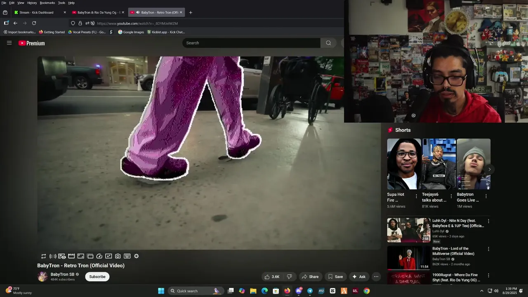The height and width of the screenshot is (297, 528).
Task: Go to YouTube Premium home logo
Action: coord(31,43)
